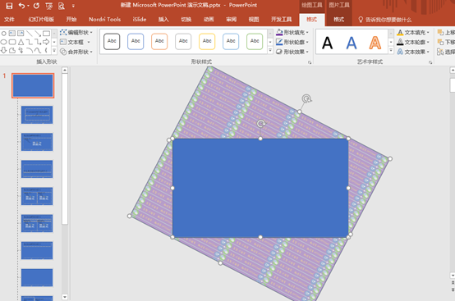Open the Shape Effects (形状效果) dropdown
Viewport: 455px width, 301px height.
tap(292, 52)
